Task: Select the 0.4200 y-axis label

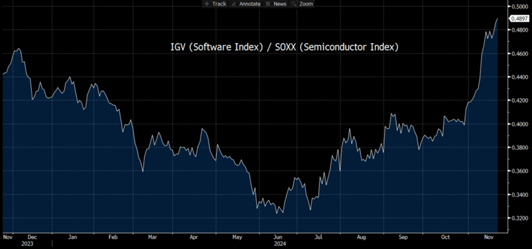Action: 519,101
